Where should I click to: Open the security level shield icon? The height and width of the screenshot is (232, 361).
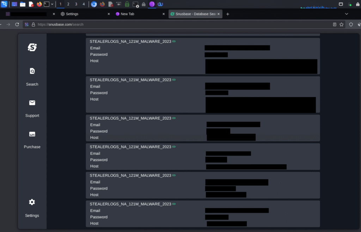(x=351, y=24)
